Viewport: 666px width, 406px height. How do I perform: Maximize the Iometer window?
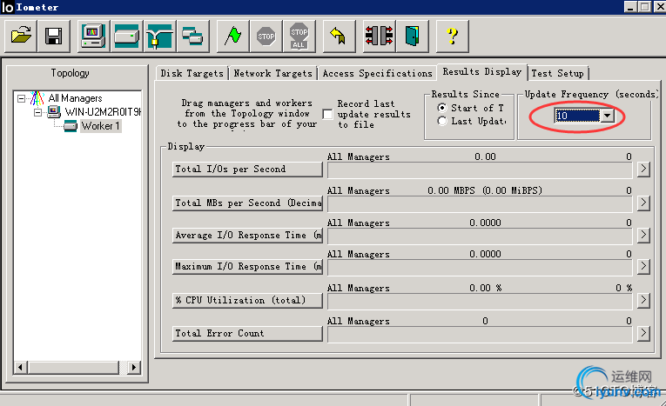[x=645, y=7]
